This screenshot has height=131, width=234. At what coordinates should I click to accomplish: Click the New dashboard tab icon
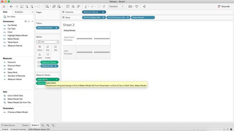point(48,125)
